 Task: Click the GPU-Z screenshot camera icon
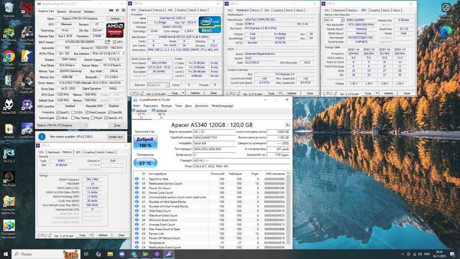coord(111,10)
